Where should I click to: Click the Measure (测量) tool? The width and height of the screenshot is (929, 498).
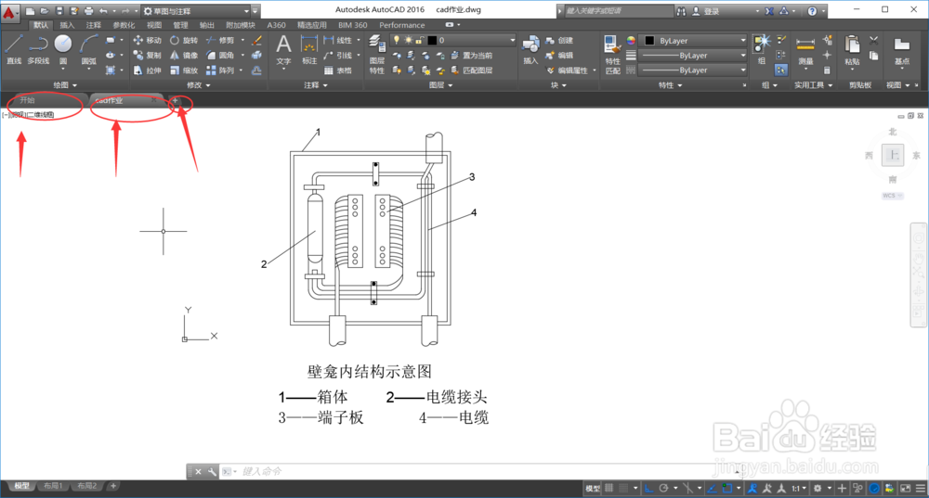pyautogui.click(x=805, y=50)
